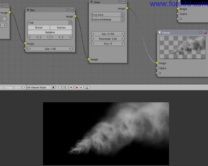The width and height of the screenshot is (208, 166).
Task: Toggle the Viewer node preview sphere icon
Action: coord(201,33)
